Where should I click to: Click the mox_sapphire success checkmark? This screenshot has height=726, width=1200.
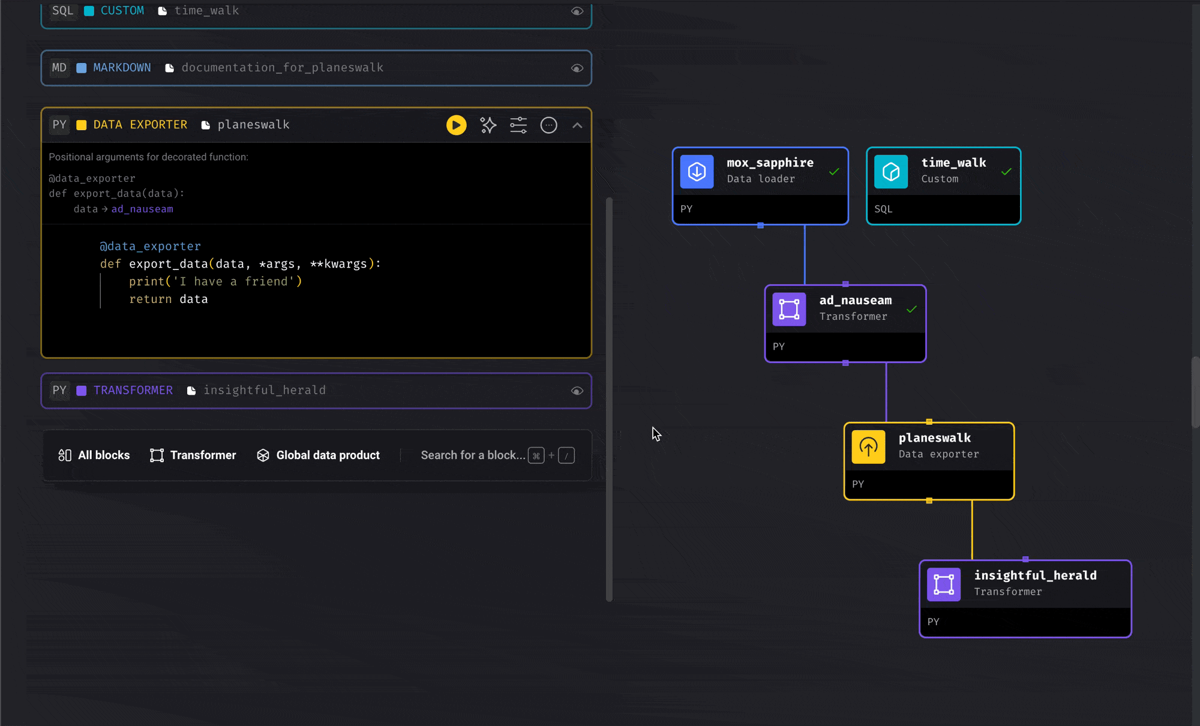coord(834,172)
